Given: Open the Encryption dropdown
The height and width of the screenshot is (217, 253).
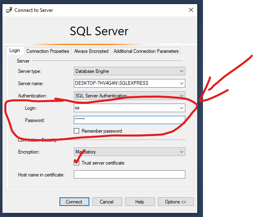Looking at the screenshot, I should [182, 152].
